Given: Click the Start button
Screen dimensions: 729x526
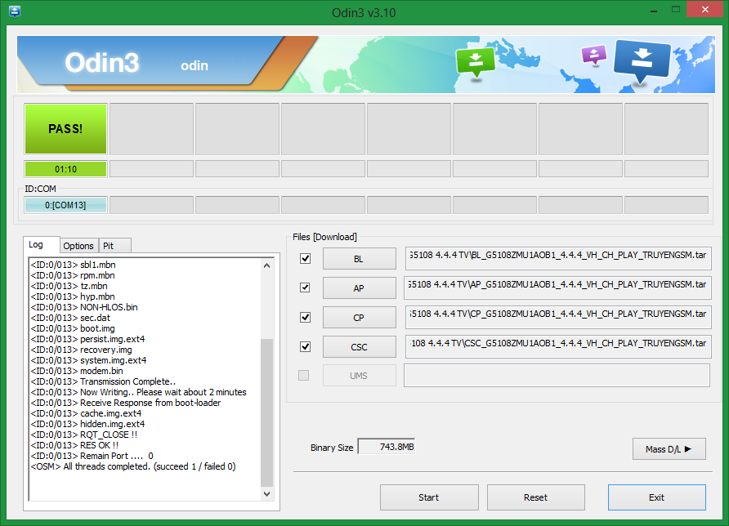Looking at the screenshot, I should click(429, 497).
